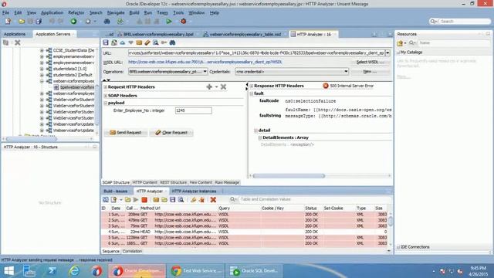Expand studentdata2 [1.0] tree node
The image size is (494, 278).
[x=42, y=69]
